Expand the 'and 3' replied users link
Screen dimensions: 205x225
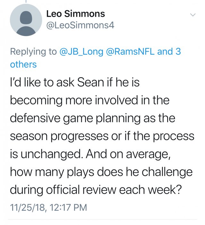click(x=169, y=51)
